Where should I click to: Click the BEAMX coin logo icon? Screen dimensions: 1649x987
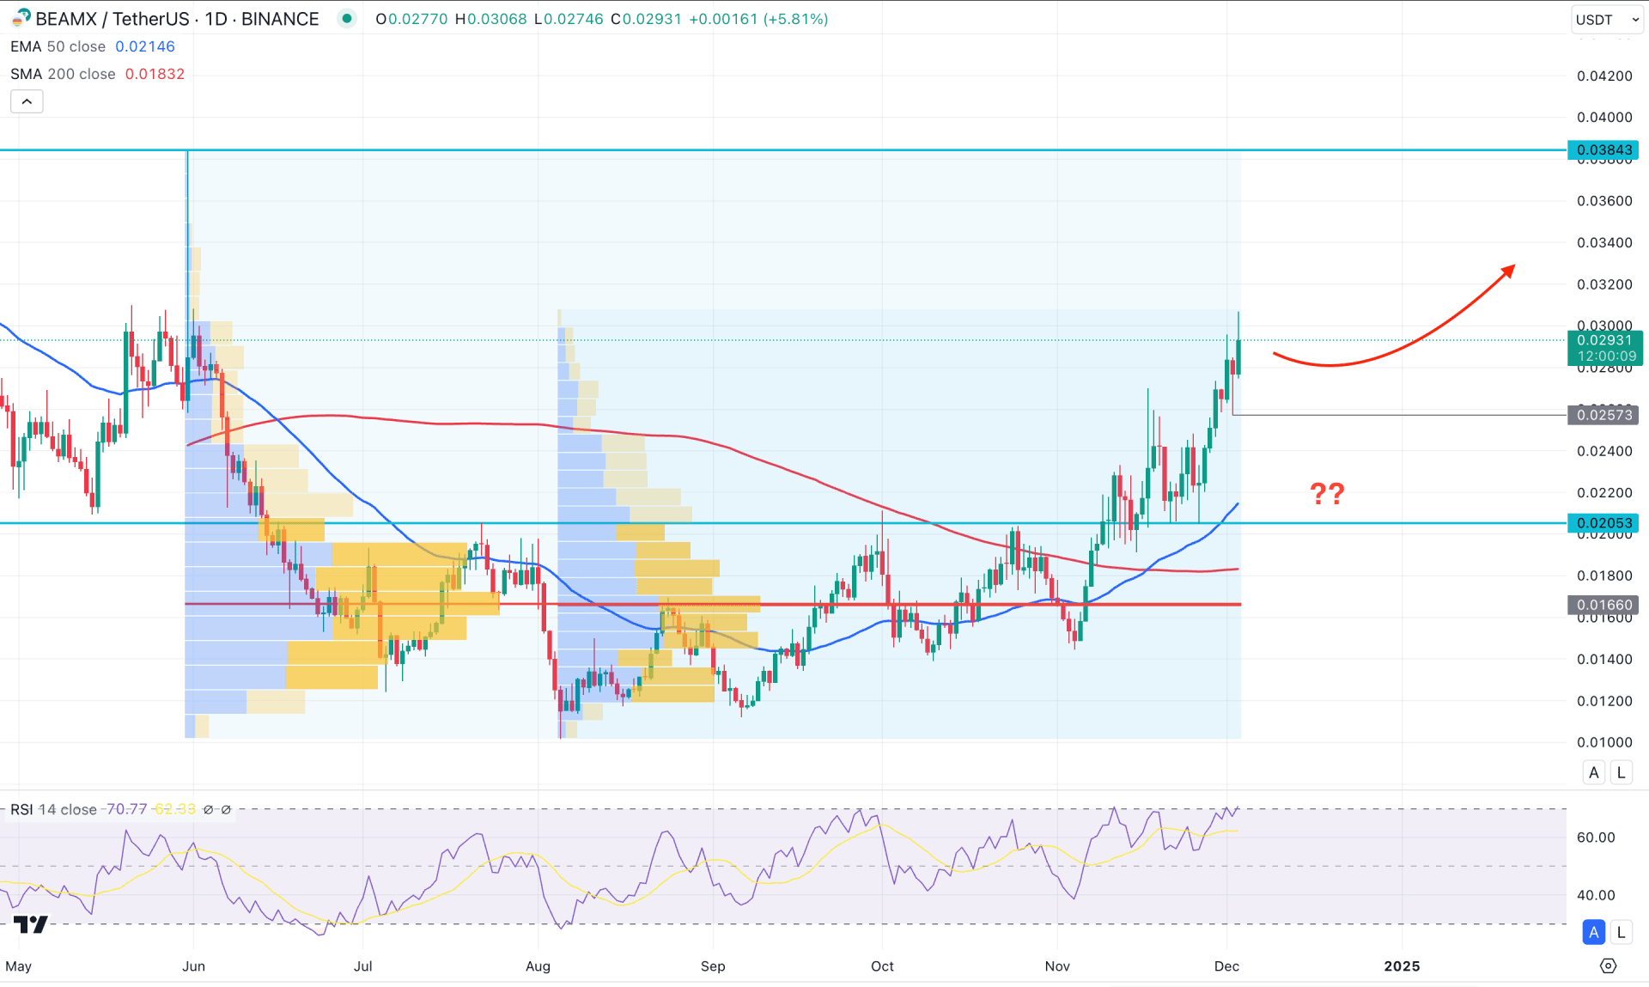(x=21, y=18)
